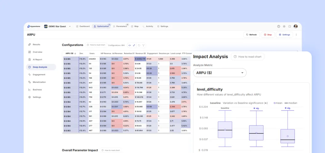Click the Map icon in navigation
This screenshot has height=153, width=325.
pyautogui.click(x=132, y=26)
